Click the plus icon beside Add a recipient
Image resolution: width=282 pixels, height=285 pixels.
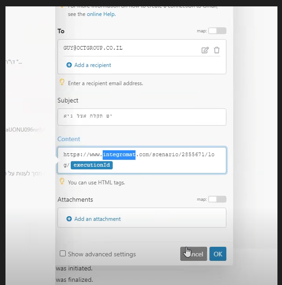(x=69, y=65)
